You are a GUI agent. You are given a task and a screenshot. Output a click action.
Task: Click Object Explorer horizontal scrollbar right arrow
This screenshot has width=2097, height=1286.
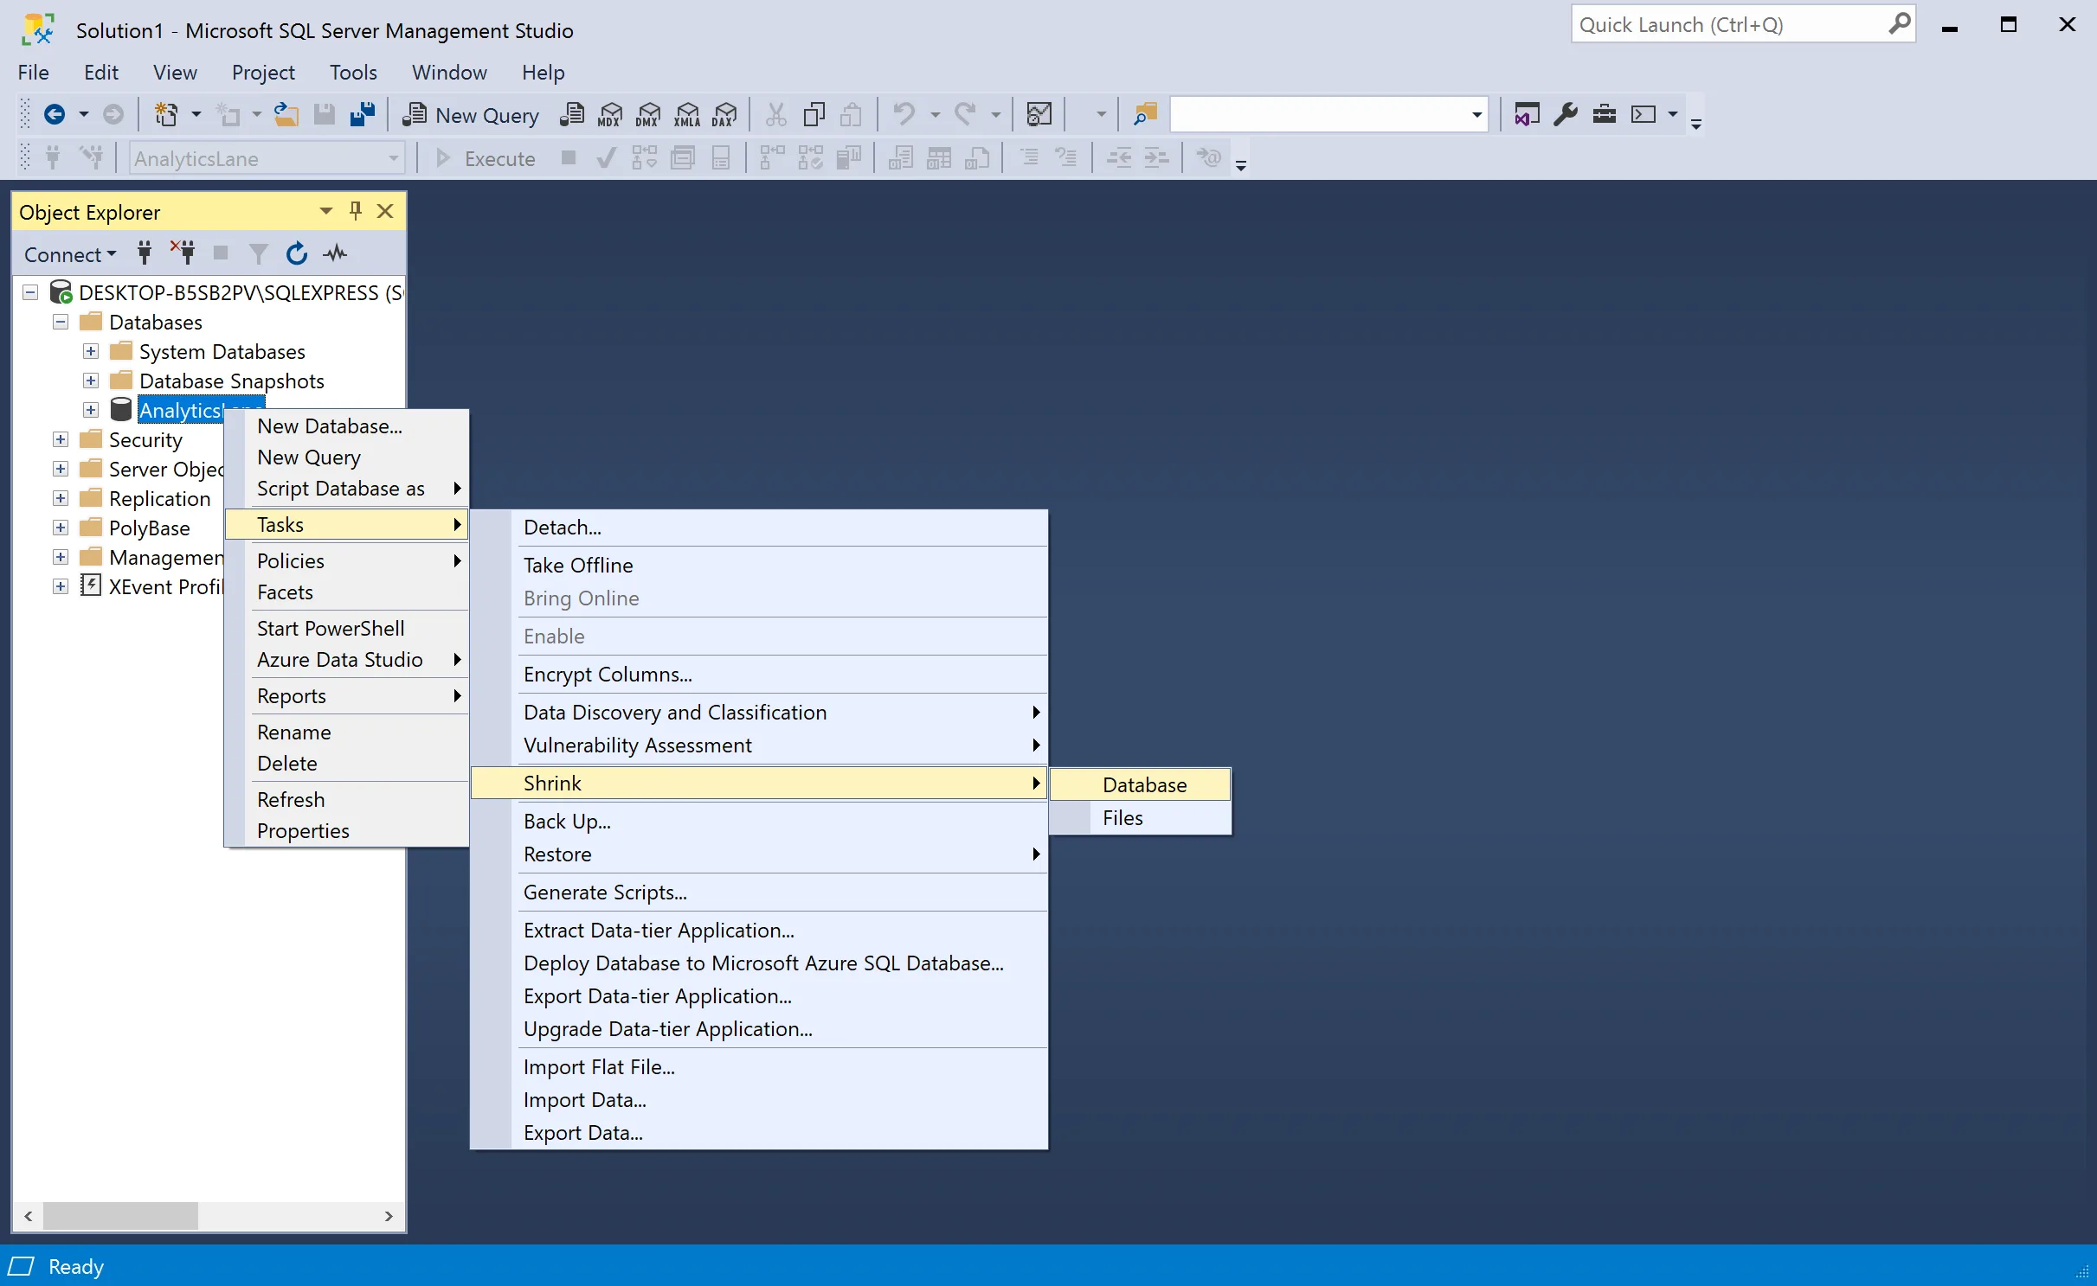(389, 1216)
